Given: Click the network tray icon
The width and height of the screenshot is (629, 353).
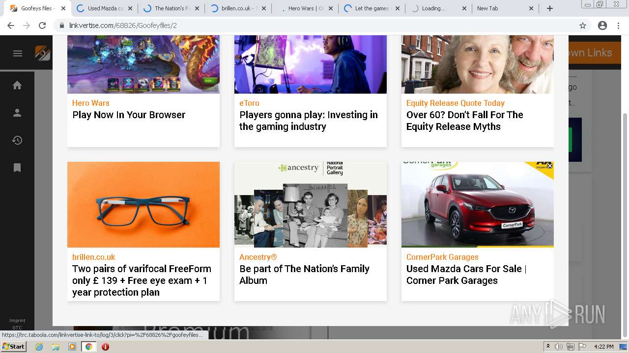Looking at the screenshot, I should pyautogui.click(x=570, y=347).
